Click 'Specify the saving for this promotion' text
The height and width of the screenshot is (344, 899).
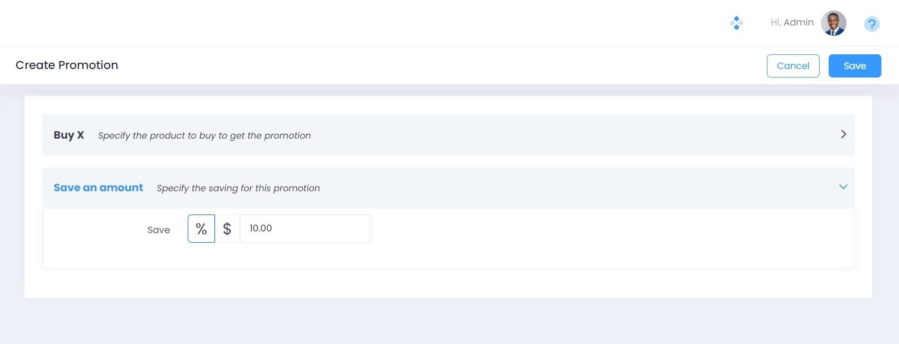238,188
